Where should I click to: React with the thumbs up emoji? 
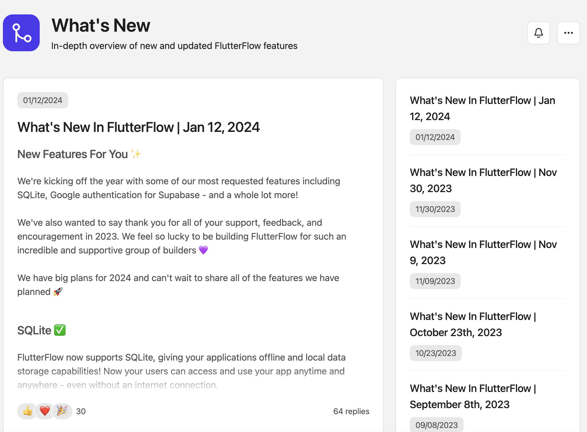click(x=28, y=411)
